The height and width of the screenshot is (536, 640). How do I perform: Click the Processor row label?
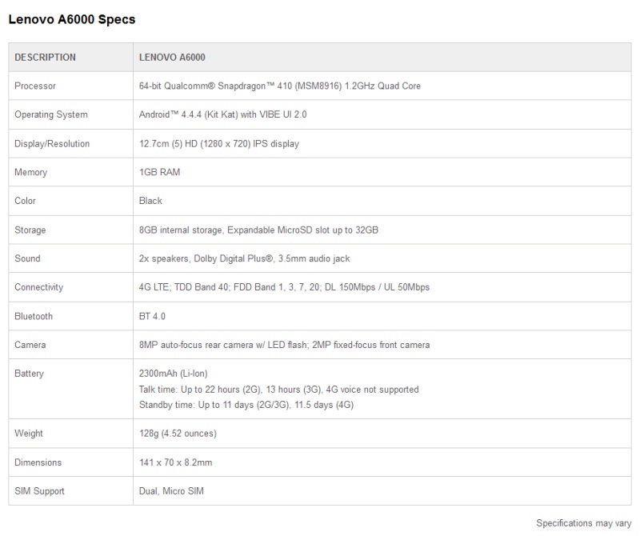pos(35,86)
